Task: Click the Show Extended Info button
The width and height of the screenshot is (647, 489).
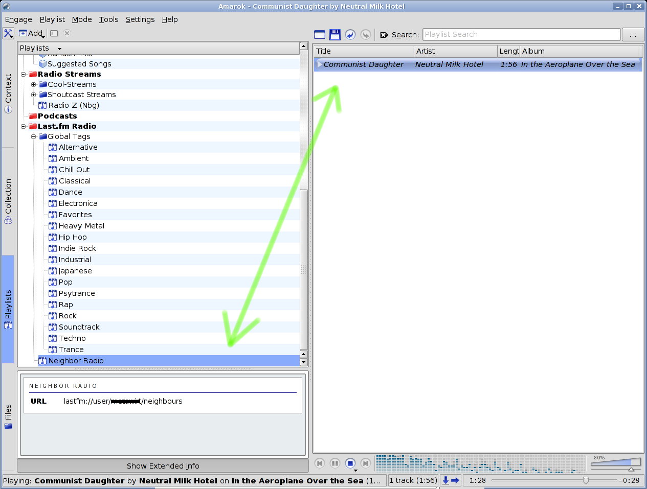Action: [163, 465]
